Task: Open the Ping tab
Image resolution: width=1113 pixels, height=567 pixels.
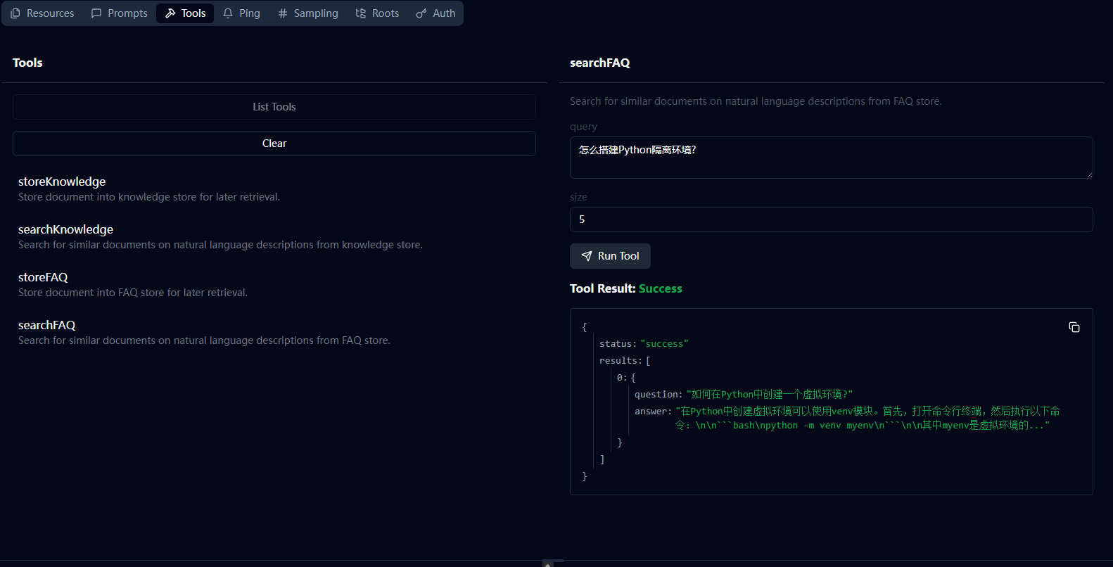Action: pyautogui.click(x=241, y=13)
